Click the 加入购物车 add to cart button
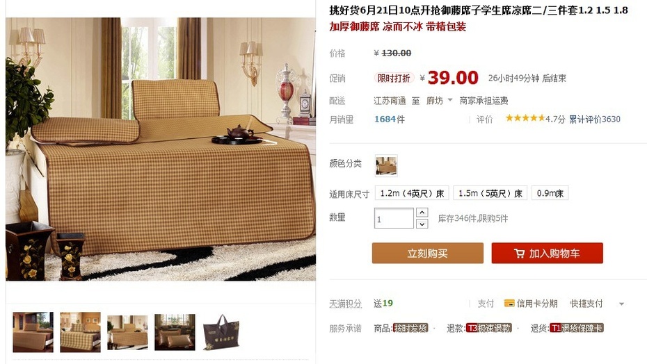The width and height of the screenshot is (647, 364). click(x=547, y=253)
